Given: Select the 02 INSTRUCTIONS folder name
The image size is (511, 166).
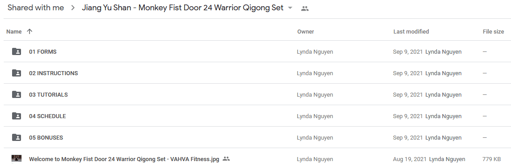Looking at the screenshot, I should point(54,73).
